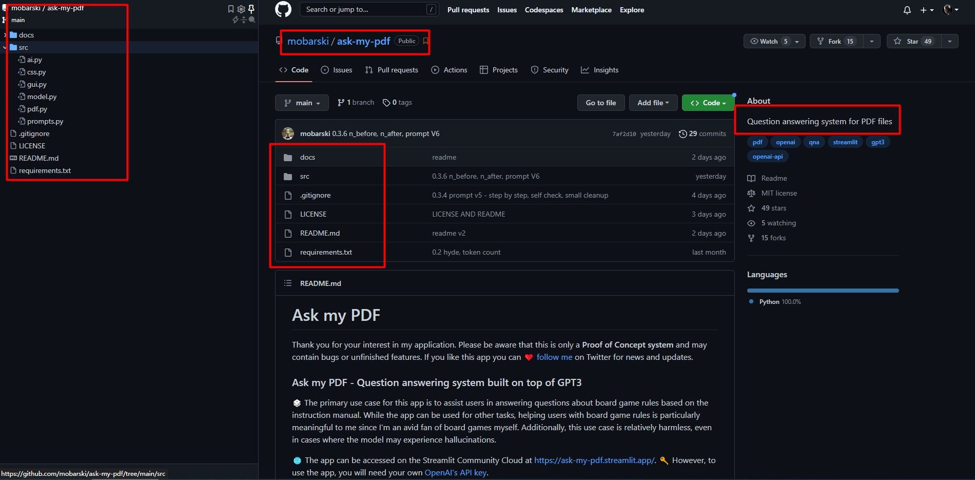Image resolution: width=975 pixels, height=480 pixels.
Task: Click the Go to file button
Action: 601,103
